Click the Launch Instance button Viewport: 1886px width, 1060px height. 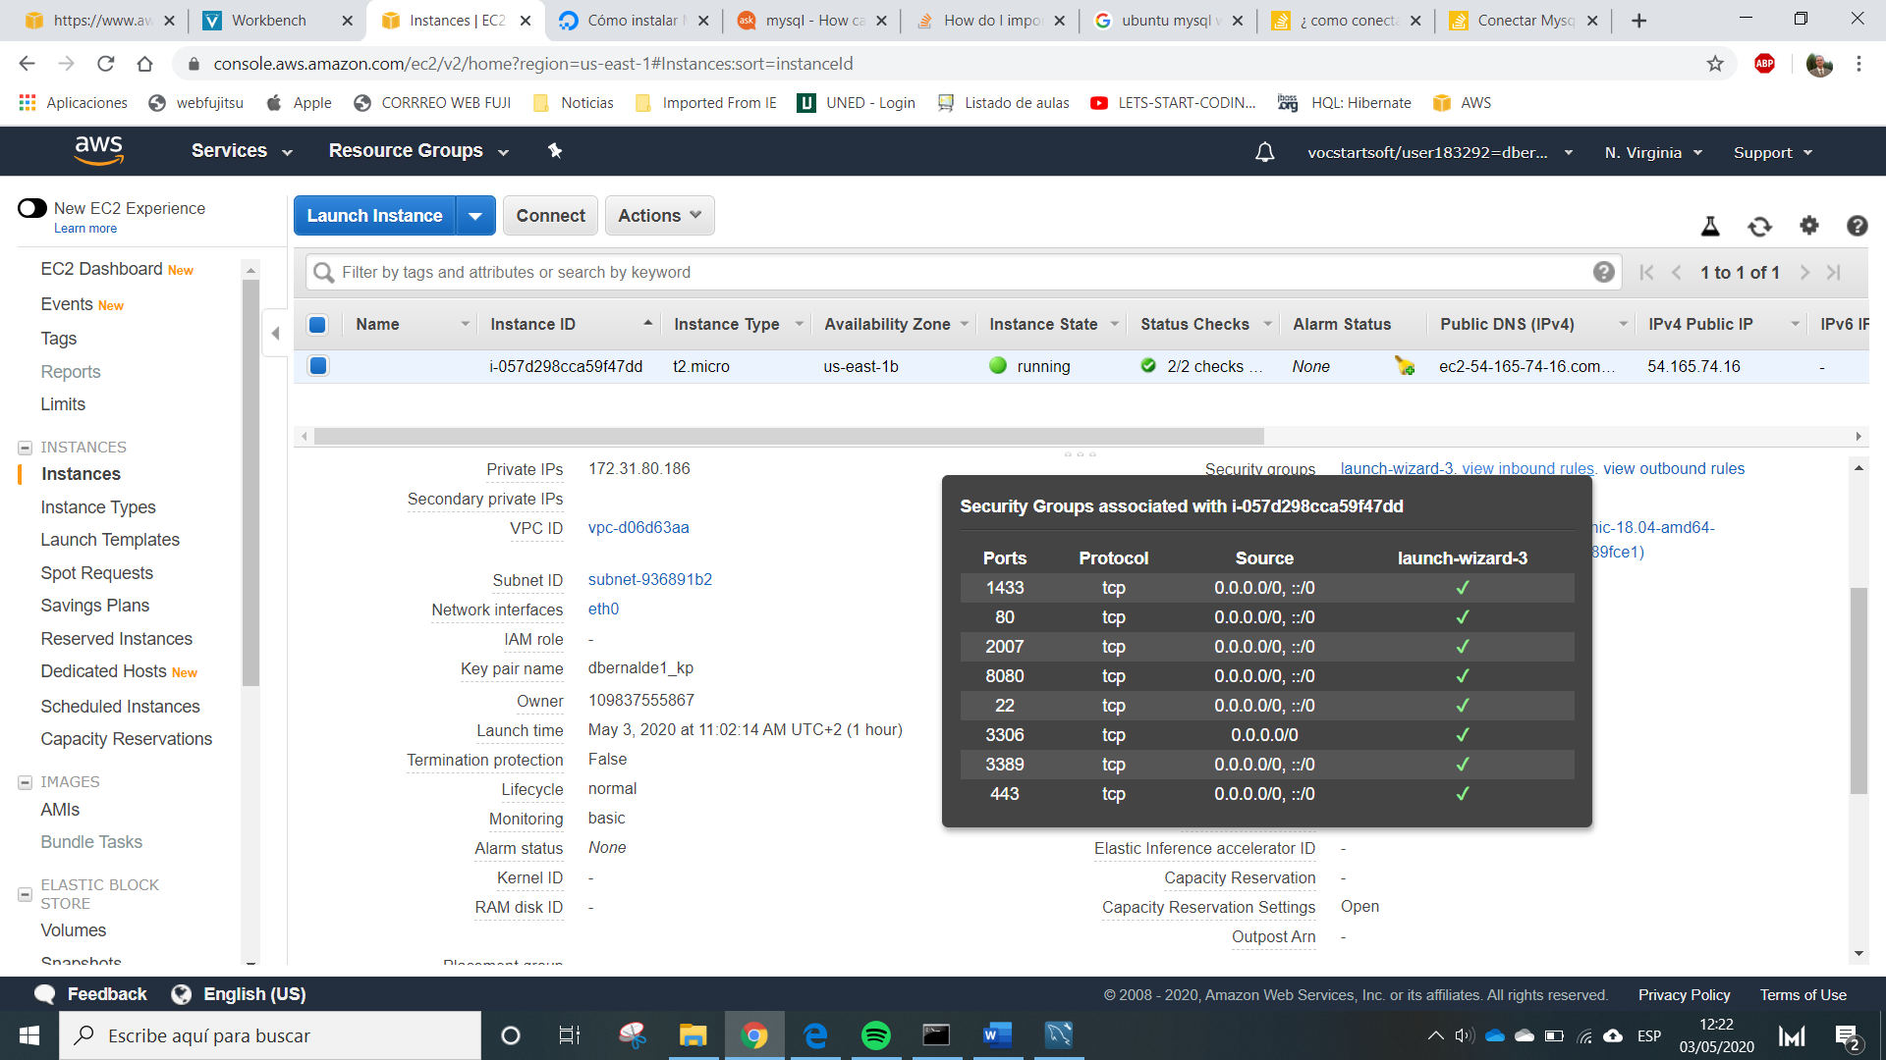click(374, 216)
